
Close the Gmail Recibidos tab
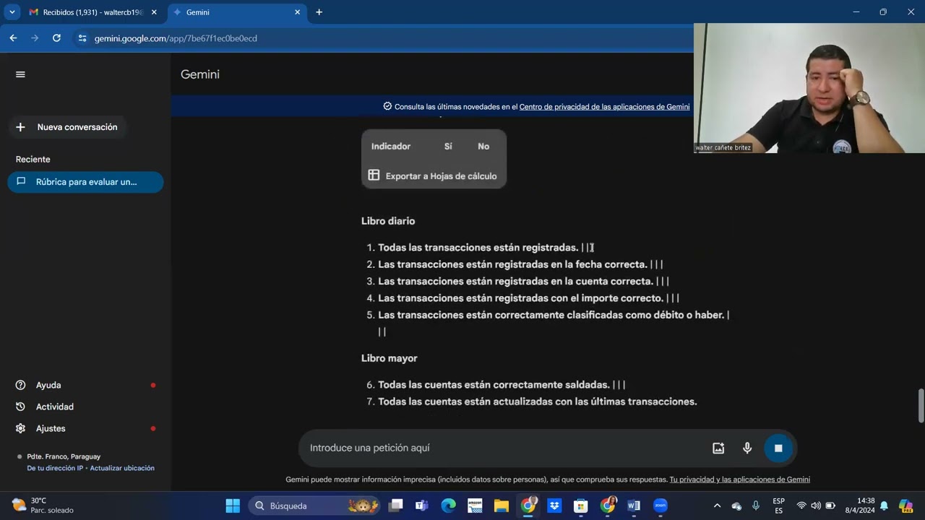coord(154,12)
